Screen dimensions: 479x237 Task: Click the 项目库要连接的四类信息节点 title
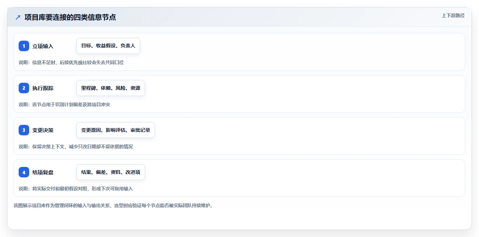[70, 17]
